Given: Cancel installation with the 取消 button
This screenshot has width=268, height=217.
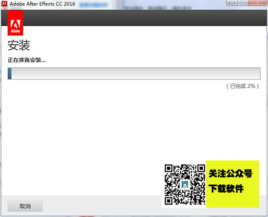Looking at the screenshot, I should click(x=25, y=206).
